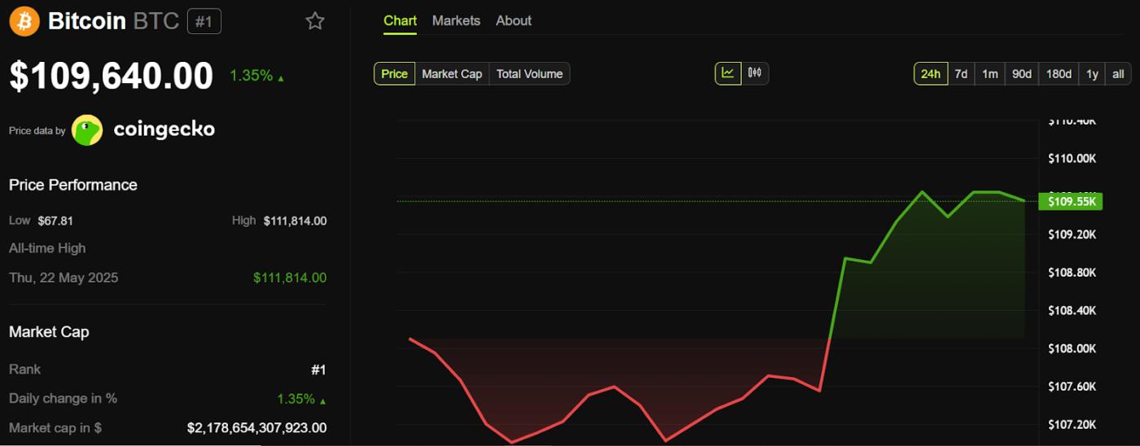Select the Total Volume chart option
The width and height of the screenshot is (1140, 446).
tap(529, 73)
